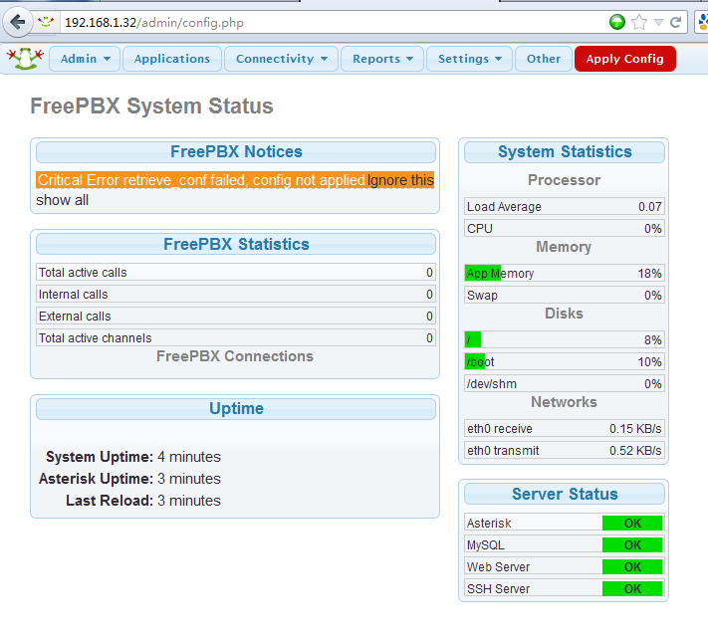Click the Critical Error retrieve_conf failed notice
This screenshot has width=708, height=640.
click(x=201, y=180)
